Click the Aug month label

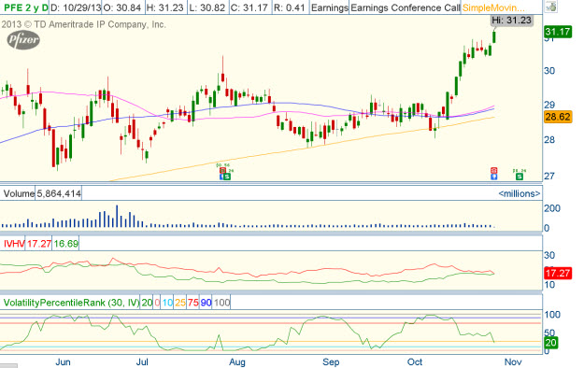pos(237,362)
